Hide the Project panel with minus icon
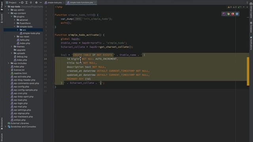Screen dimensions: 253x142 pos(41,3)
